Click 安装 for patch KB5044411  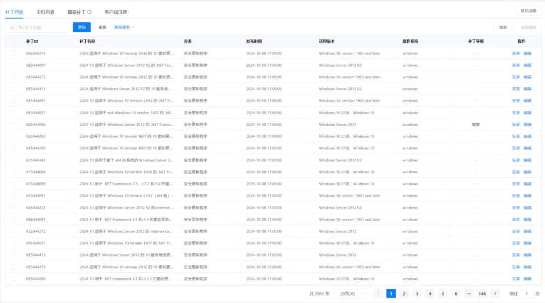tap(515, 89)
